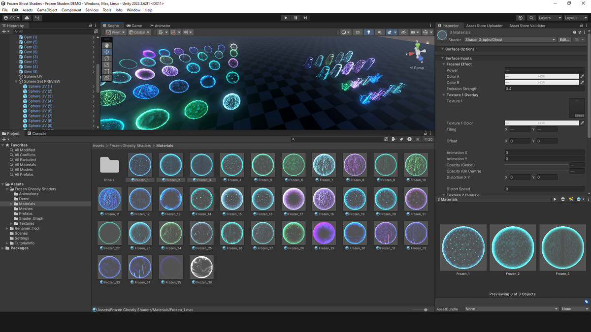Screen dimensions: 591x332
Task: Open the Shader Graphs/Ghost shader dropdown
Action: click(510, 40)
